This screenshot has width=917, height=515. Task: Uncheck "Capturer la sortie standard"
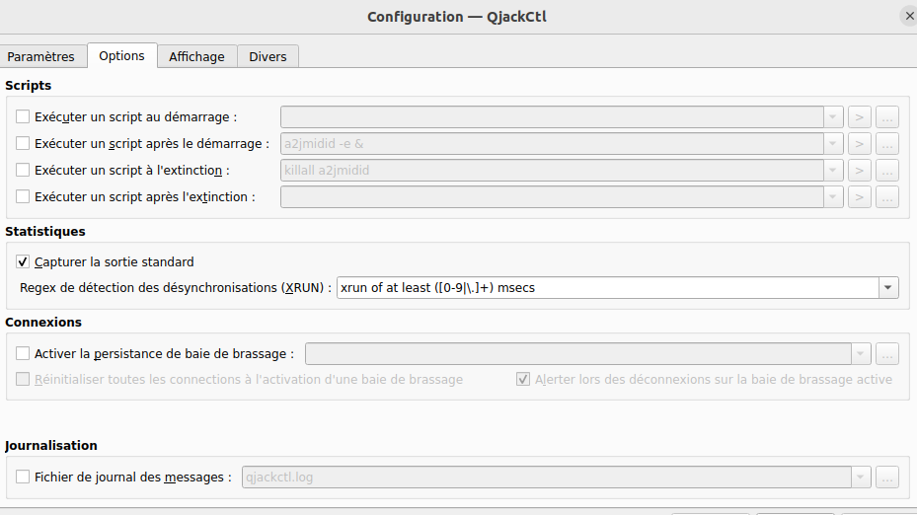(x=23, y=262)
